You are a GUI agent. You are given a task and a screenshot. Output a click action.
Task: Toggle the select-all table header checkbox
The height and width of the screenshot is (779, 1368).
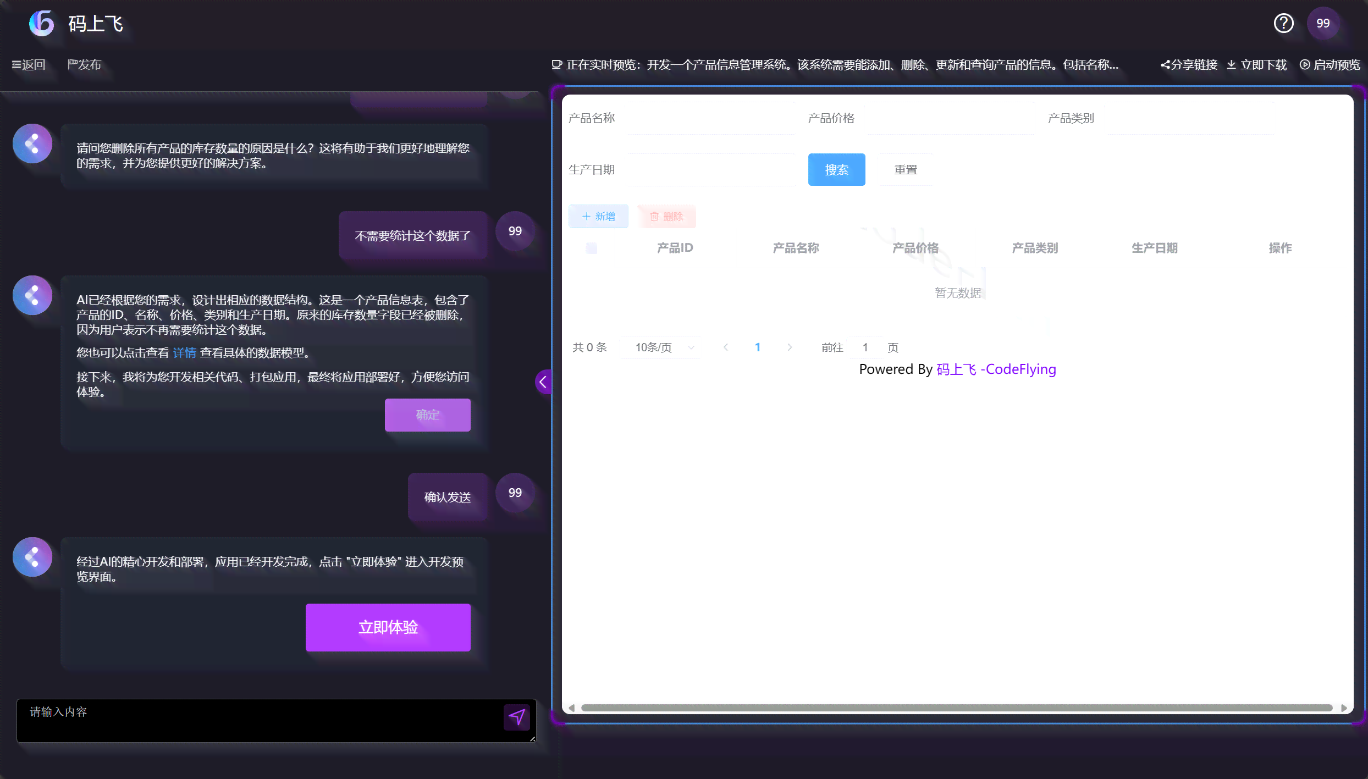(591, 248)
